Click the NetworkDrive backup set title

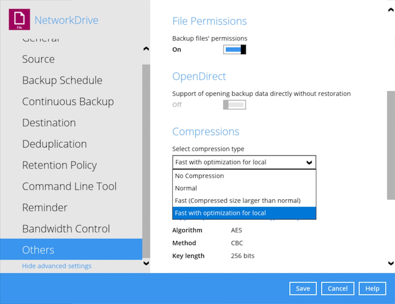66,20
